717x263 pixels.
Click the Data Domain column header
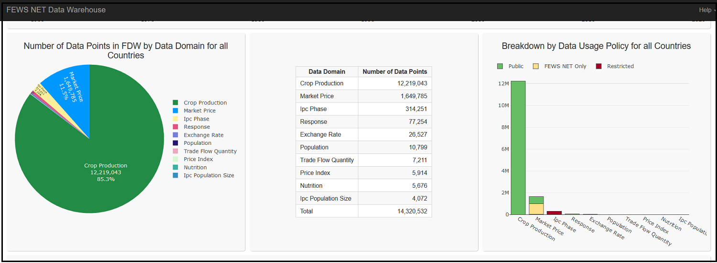pyautogui.click(x=327, y=72)
